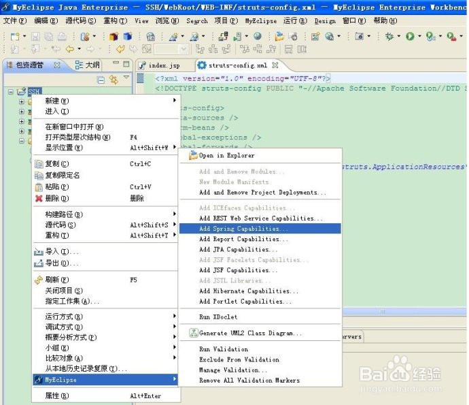The image size is (469, 405).
Task: Open the External Tools dropdown arrow
Action: [462, 36]
